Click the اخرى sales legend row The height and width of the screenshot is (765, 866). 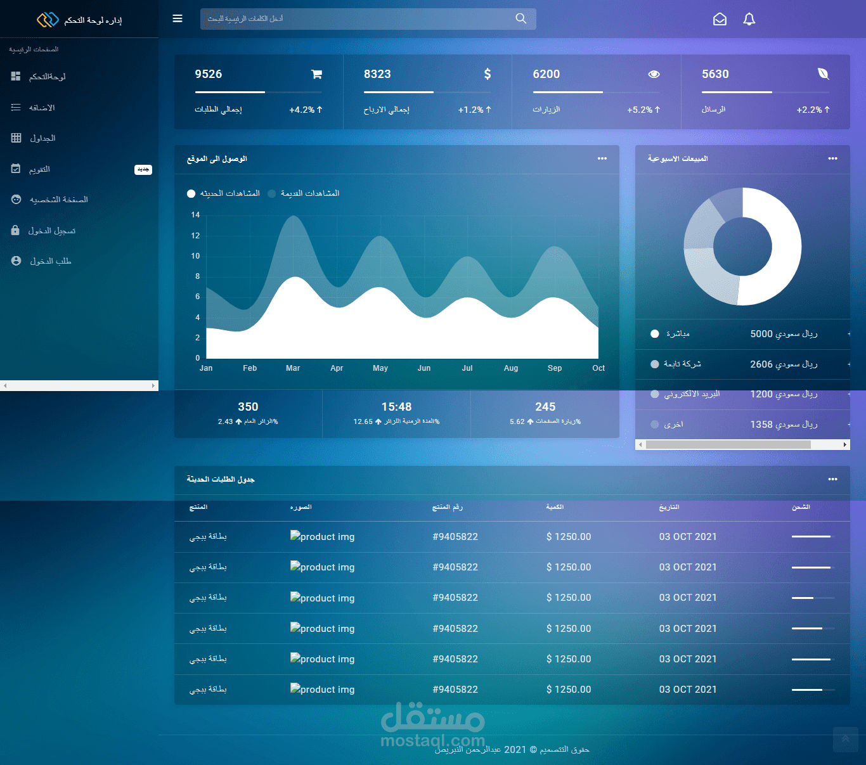pos(742,425)
